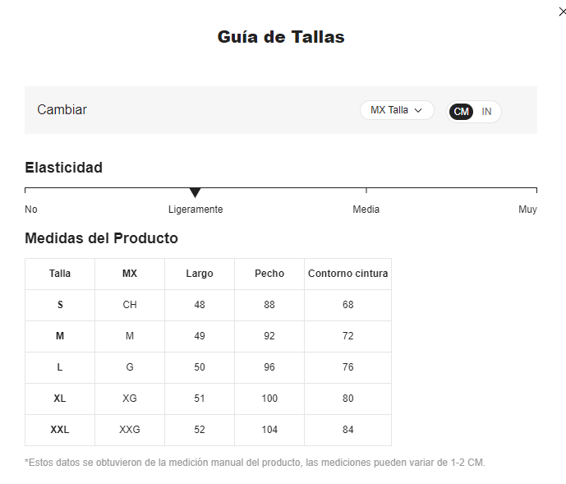Click the Largo column header
The width and height of the screenshot is (566, 484).
[x=200, y=274]
